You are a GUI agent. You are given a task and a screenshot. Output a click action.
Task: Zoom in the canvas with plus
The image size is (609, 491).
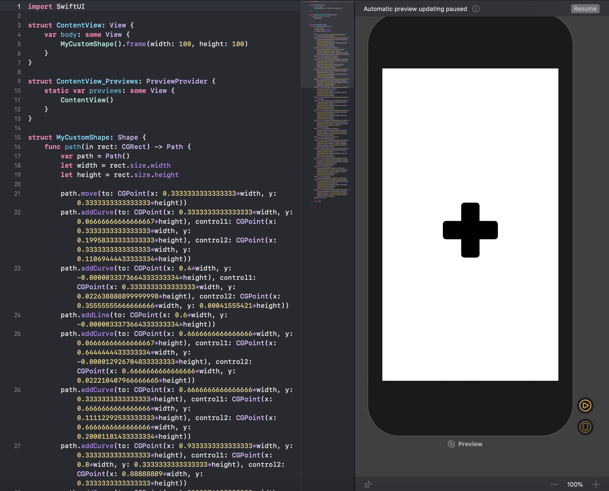click(x=596, y=484)
